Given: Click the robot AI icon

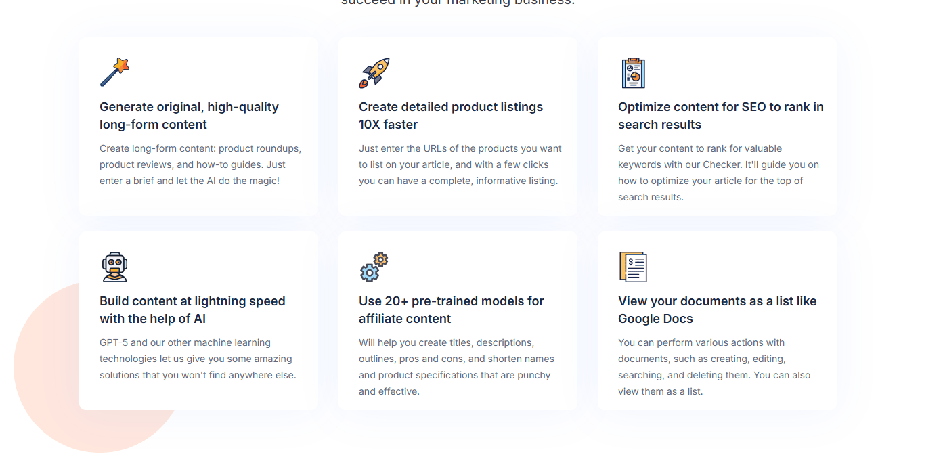Looking at the screenshot, I should pyautogui.click(x=114, y=267).
